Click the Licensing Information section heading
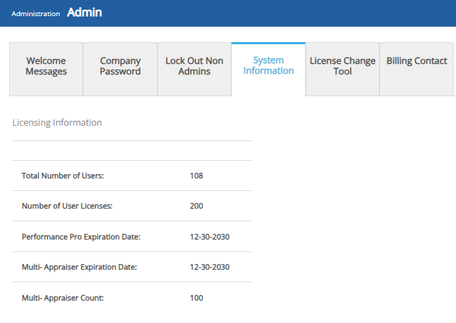Screen dimensions: 456x323 pyautogui.click(x=57, y=123)
